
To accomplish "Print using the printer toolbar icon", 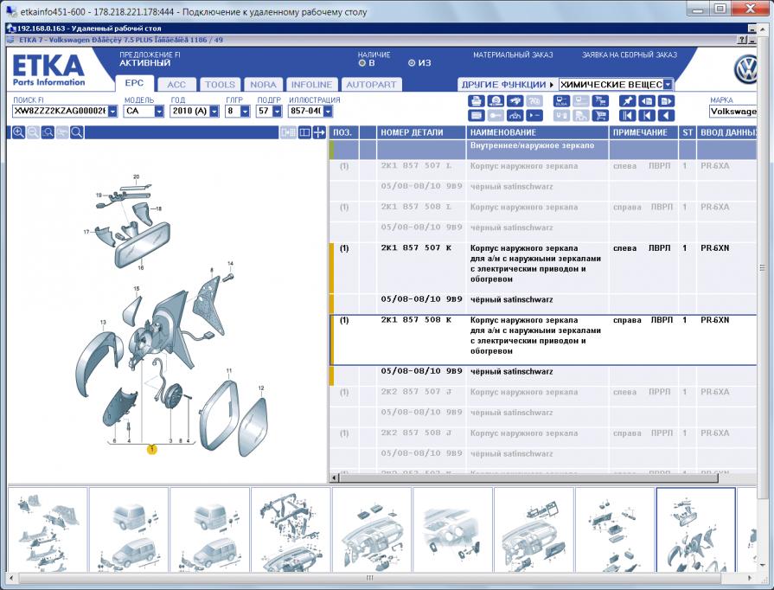I will point(476,101).
